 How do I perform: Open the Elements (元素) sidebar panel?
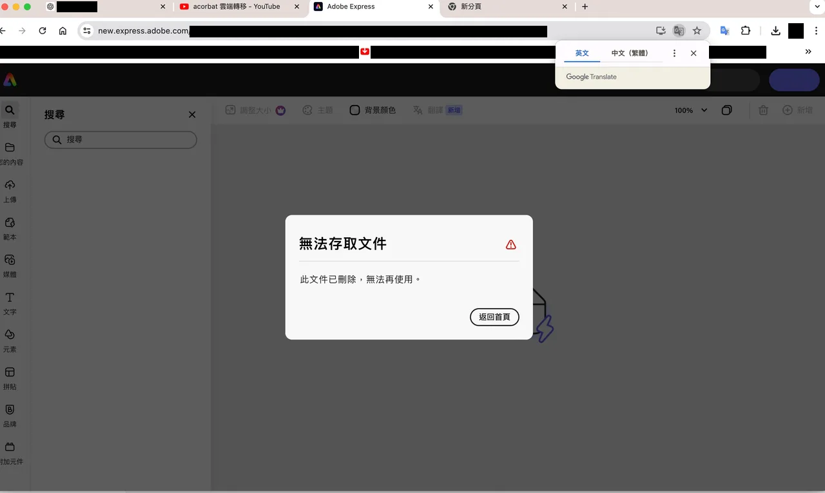click(x=10, y=340)
